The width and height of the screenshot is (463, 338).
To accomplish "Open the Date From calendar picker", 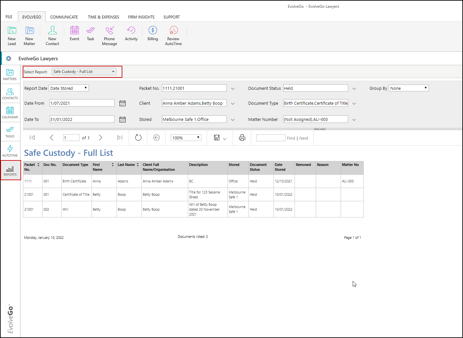I will tap(122, 103).
